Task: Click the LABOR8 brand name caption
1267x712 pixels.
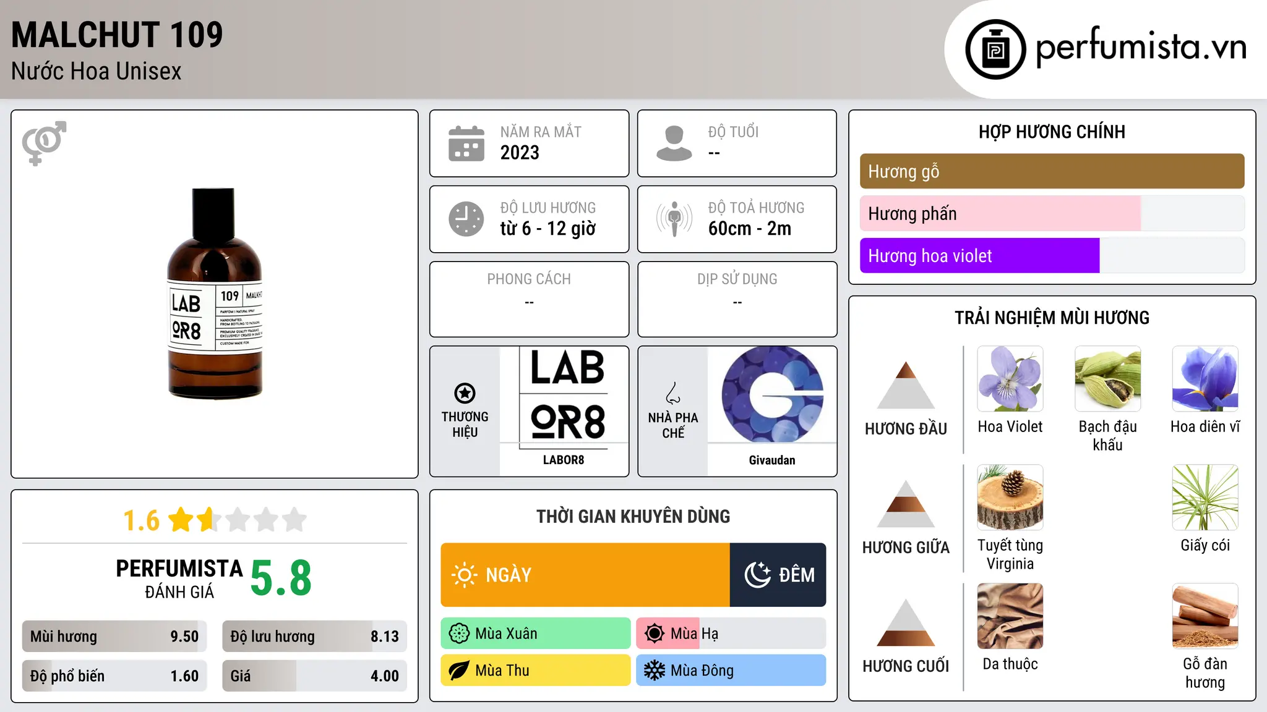Action: (564, 460)
